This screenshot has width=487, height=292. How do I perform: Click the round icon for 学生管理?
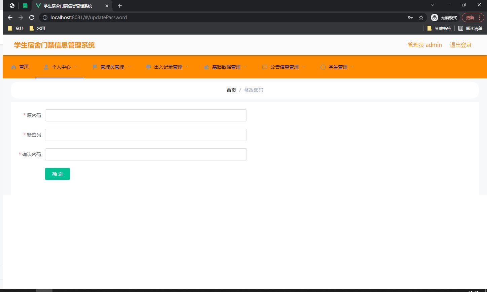[323, 67]
